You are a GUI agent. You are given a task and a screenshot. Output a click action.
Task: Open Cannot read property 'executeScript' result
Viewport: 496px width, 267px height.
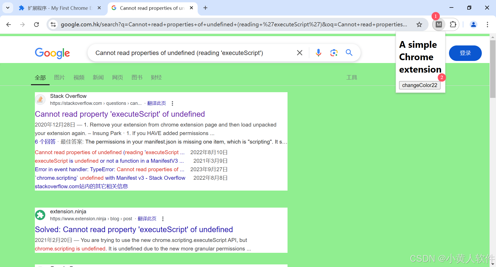point(120,114)
